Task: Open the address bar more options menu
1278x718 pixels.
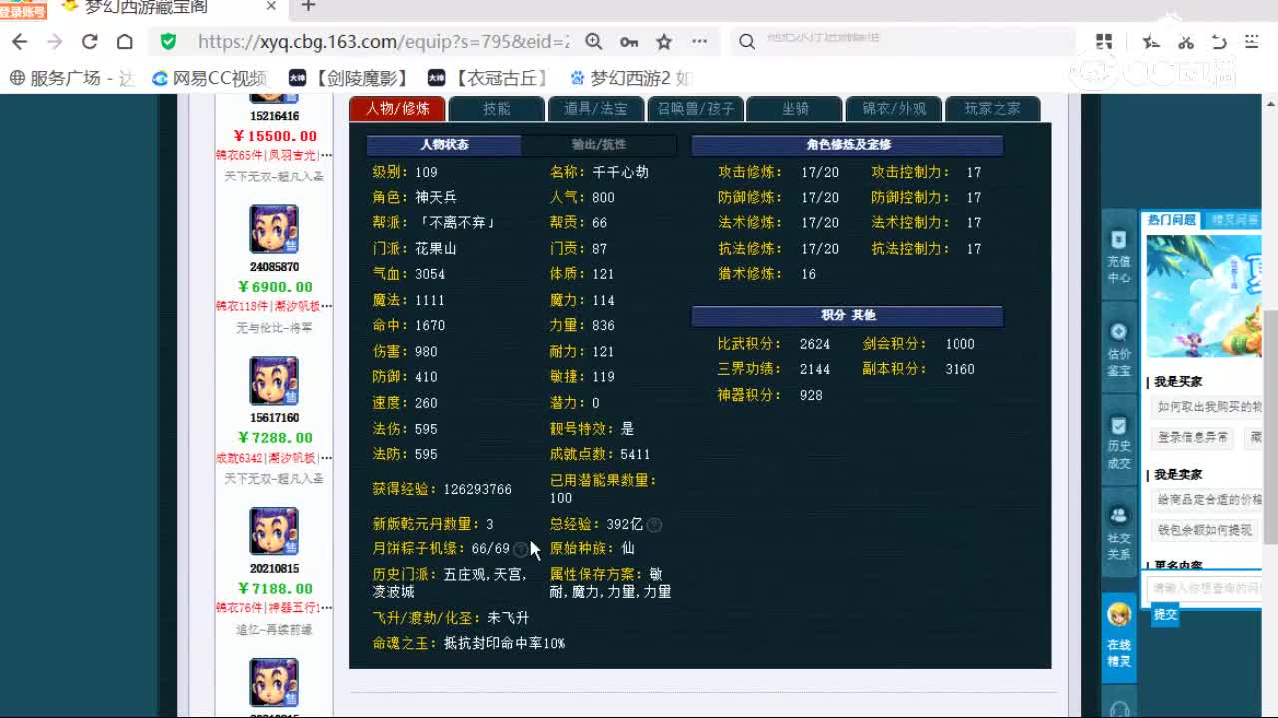Action: coord(699,42)
